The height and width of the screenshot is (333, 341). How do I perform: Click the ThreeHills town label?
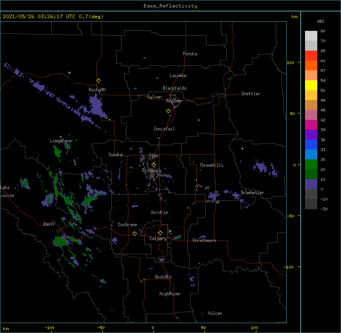coord(211,165)
